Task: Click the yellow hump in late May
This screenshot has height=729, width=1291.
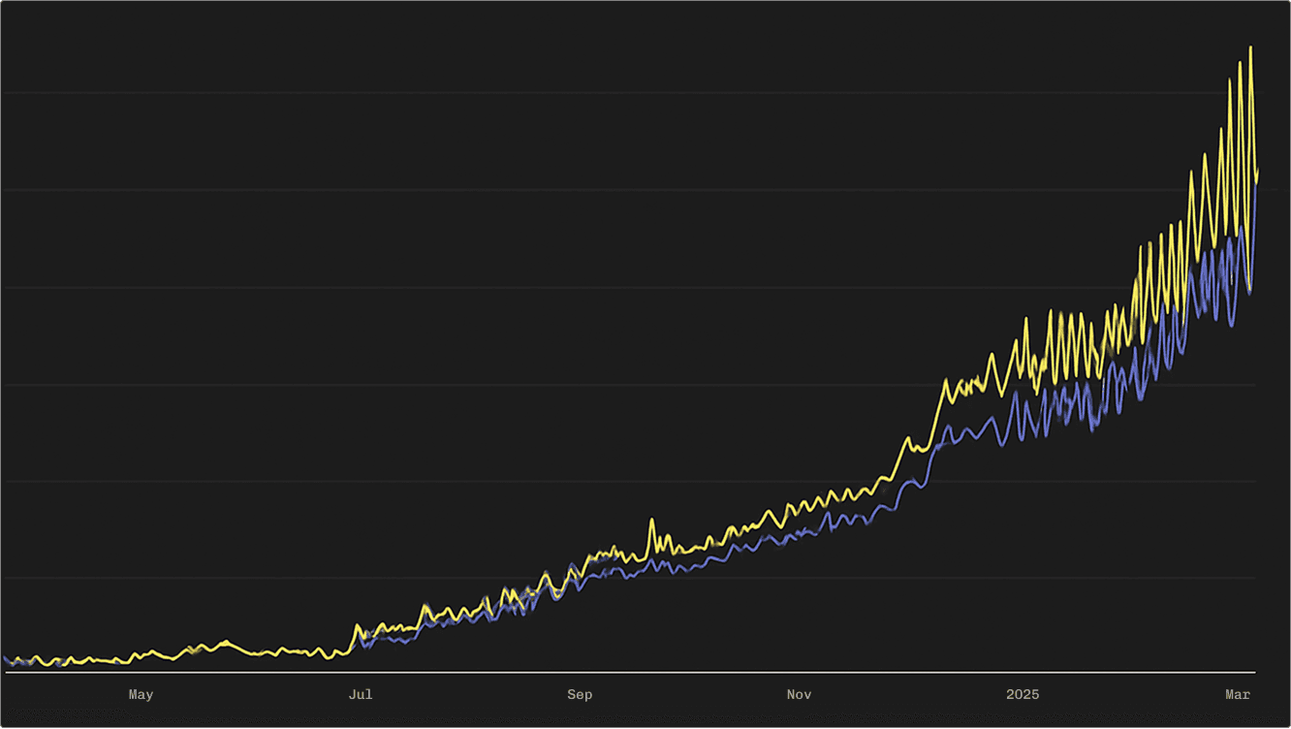Action: tap(226, 642)
